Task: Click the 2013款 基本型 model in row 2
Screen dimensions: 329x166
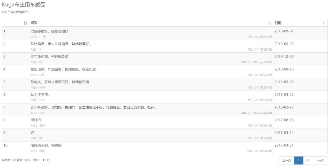Action: pyautogui.click(x=260, y=49)
